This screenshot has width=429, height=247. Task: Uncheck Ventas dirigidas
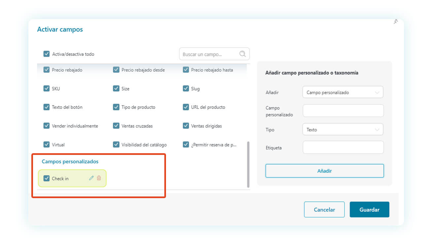coord(186,126)
